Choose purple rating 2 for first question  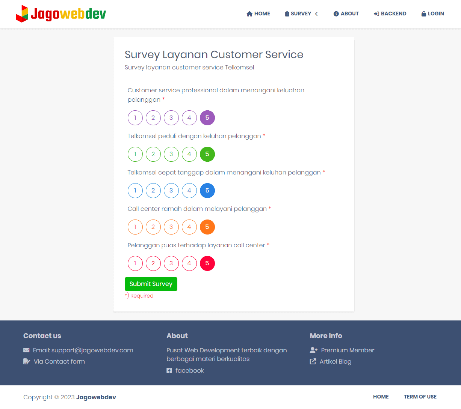153,118
